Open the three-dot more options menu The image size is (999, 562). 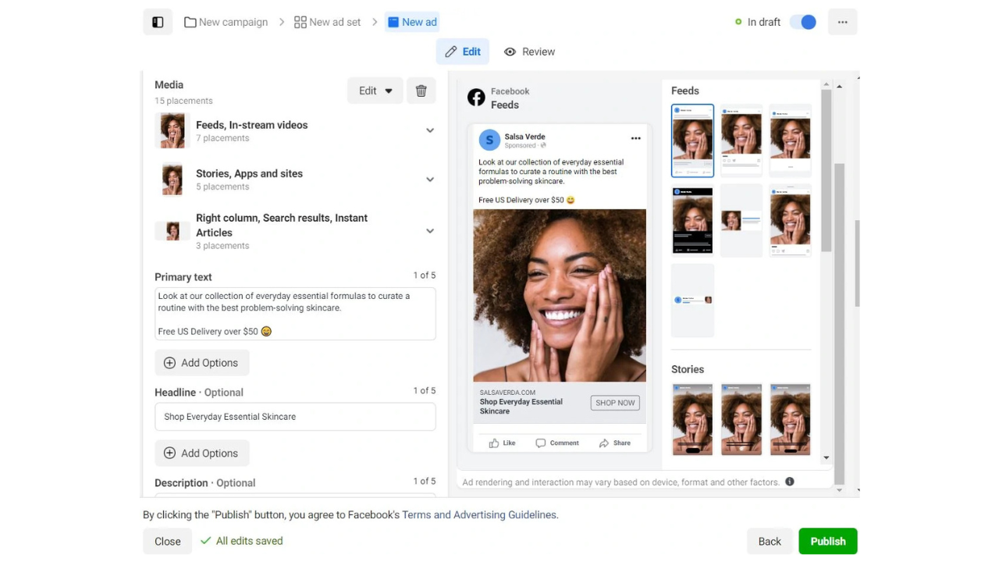coord(842,22)
